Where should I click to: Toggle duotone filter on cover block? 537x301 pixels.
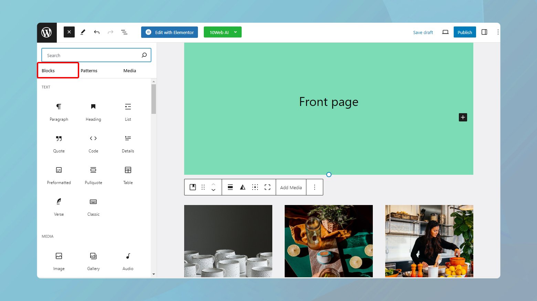pyautogui.click(x=243, y=187)
